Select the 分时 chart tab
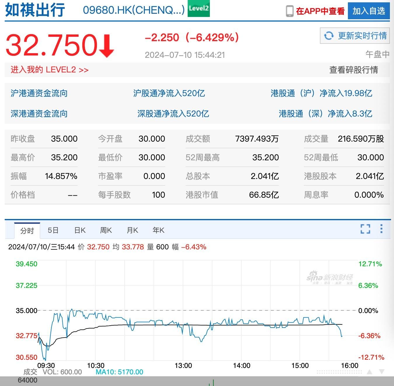 27,231
